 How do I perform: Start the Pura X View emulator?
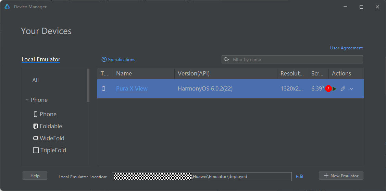(x=334, y=89)
